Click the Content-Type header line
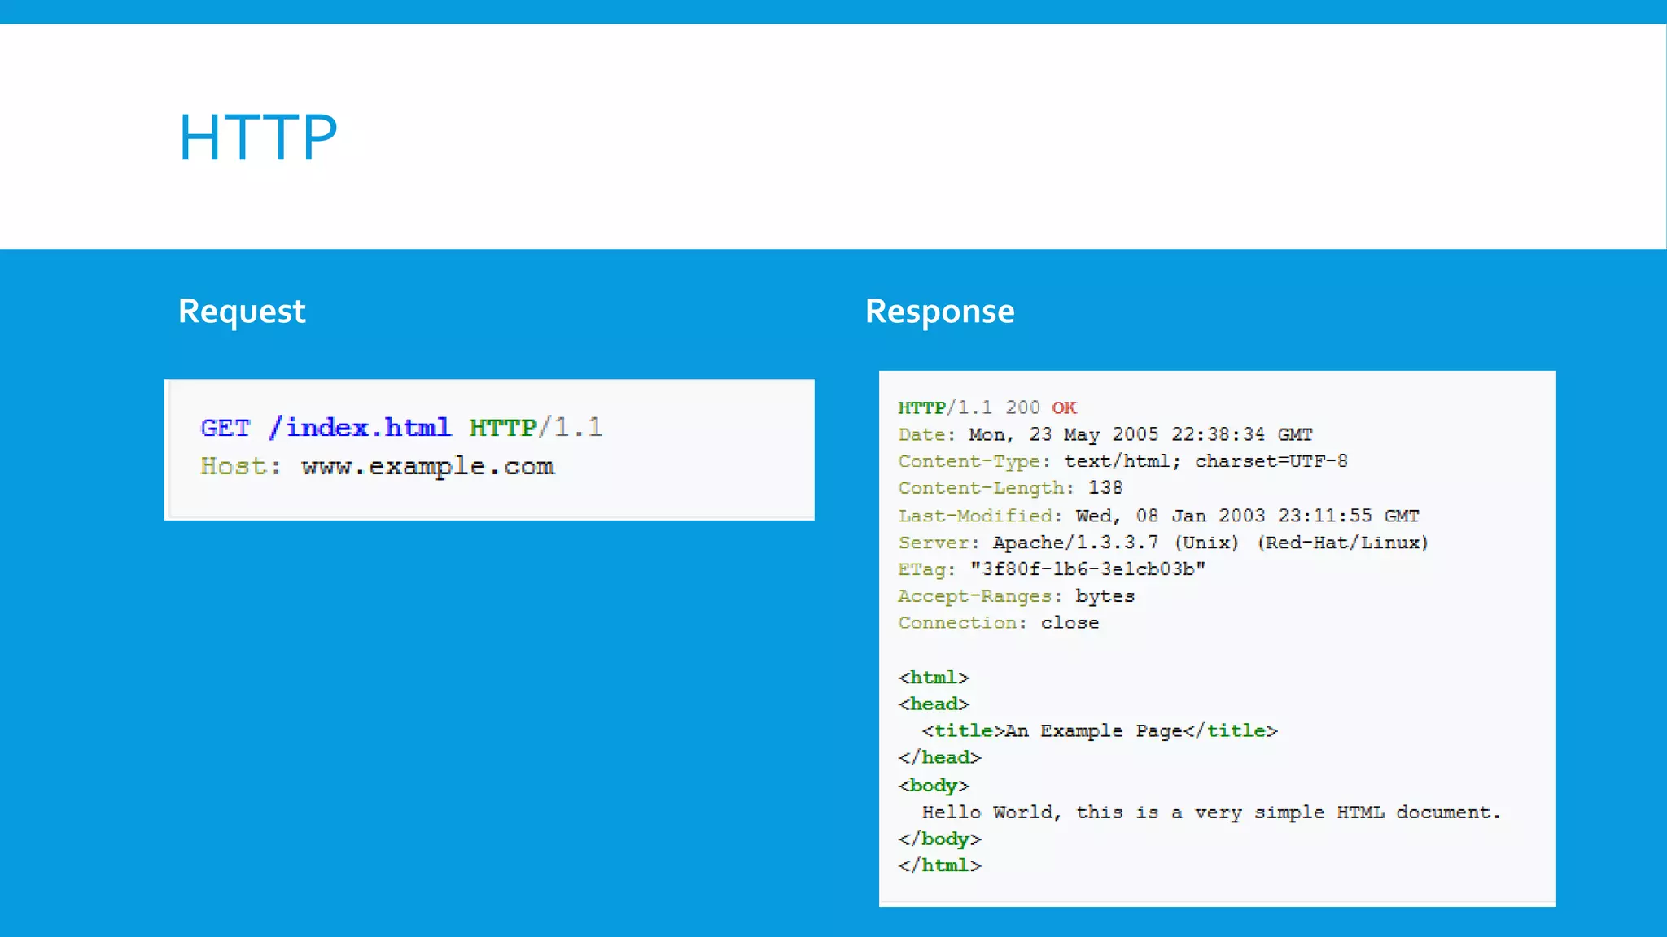Viewport: 1667px width, 937px height. [x=1122, y=461]
